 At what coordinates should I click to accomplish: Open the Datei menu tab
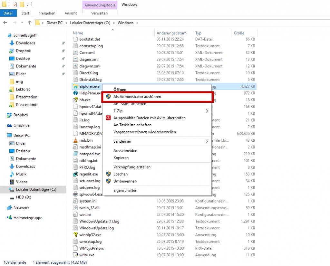(x=8, y=13)
